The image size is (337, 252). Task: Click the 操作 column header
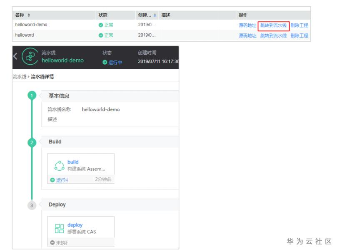coord(243,15)
